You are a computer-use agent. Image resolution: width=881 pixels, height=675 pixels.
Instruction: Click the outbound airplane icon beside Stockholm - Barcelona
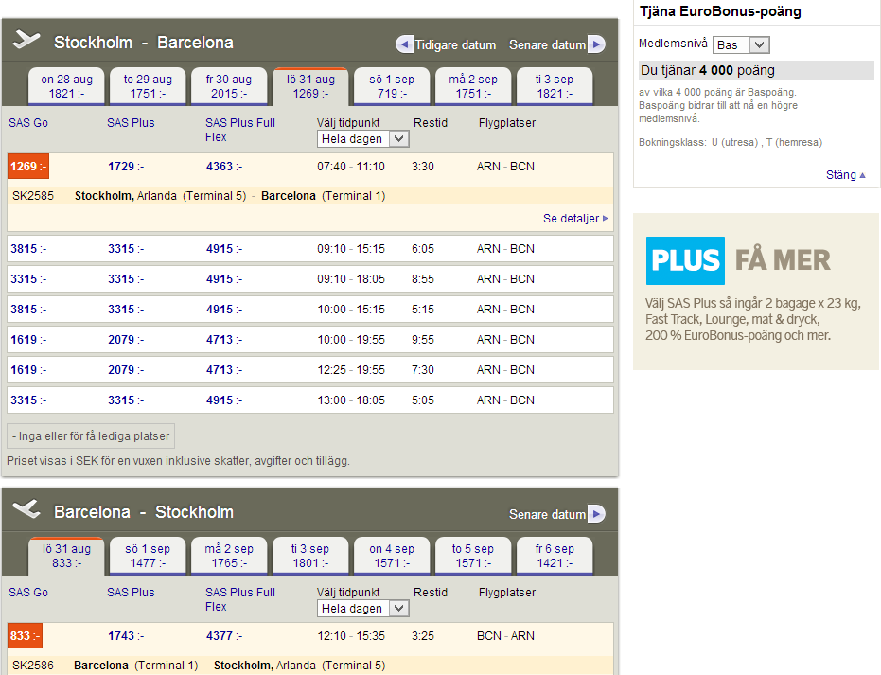coord(26,41)
